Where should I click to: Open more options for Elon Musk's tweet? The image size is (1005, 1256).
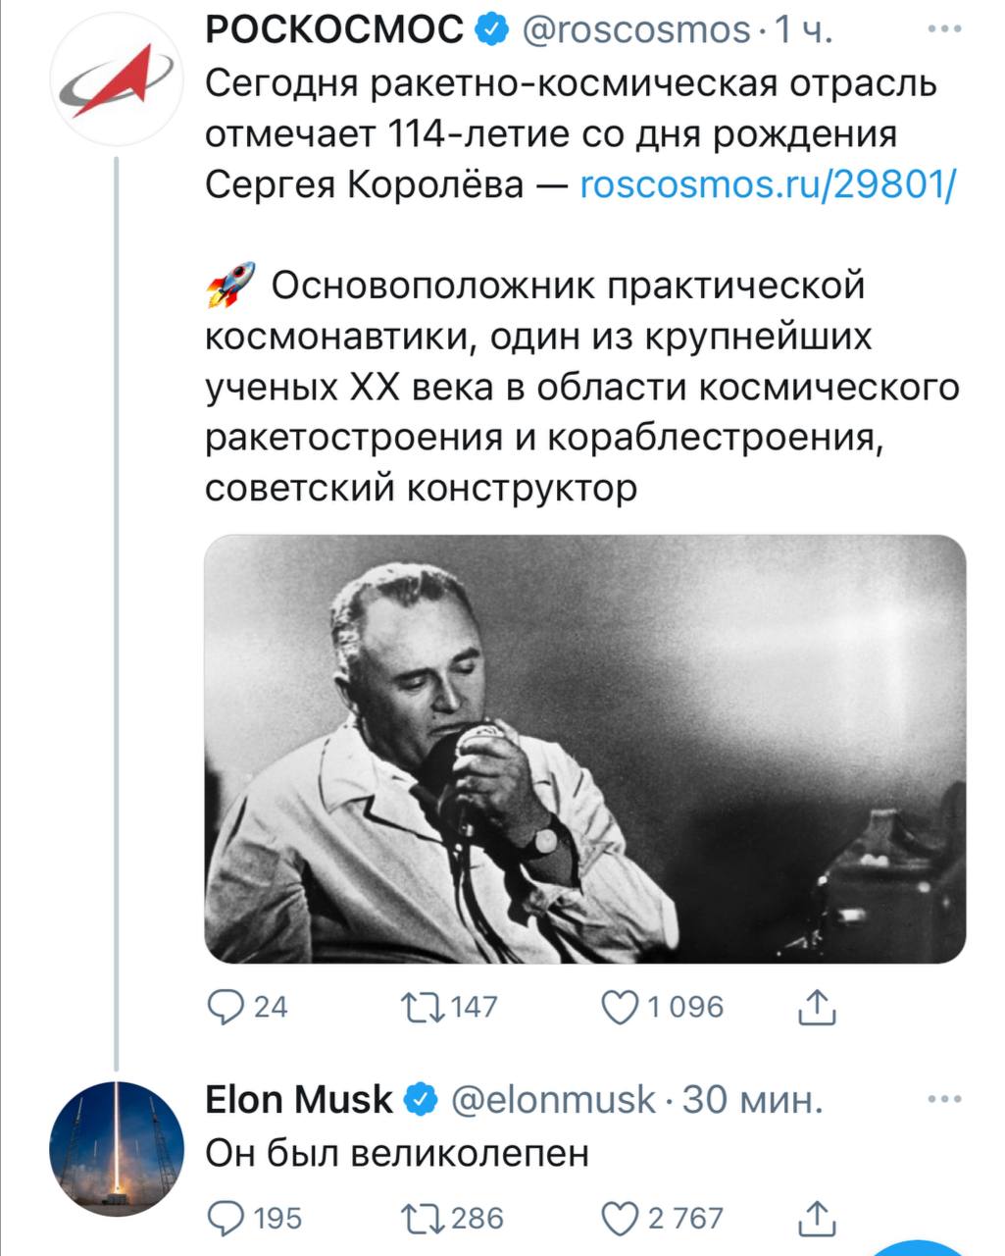point(944,1100)
